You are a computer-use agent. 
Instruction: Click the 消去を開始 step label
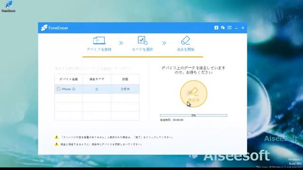click(186, 49)
